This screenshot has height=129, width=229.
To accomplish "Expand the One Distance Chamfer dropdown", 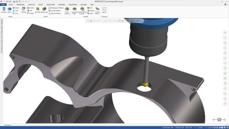I will coord(82,14).
